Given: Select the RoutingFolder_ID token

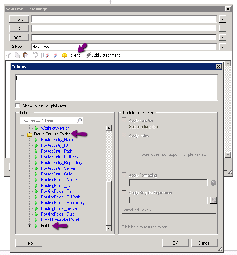Looking at the screenshot, I should tap(55, 186).
